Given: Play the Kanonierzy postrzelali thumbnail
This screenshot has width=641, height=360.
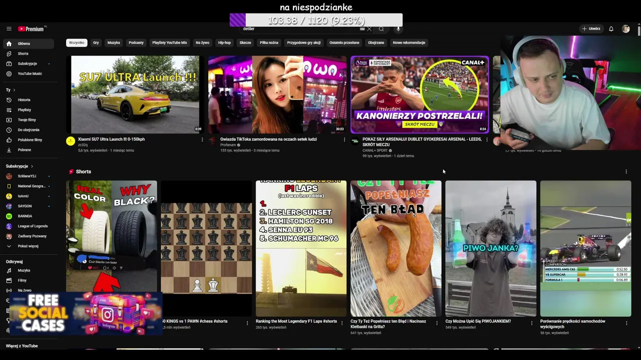Looking at the screenshot, I should click(420, 94).
